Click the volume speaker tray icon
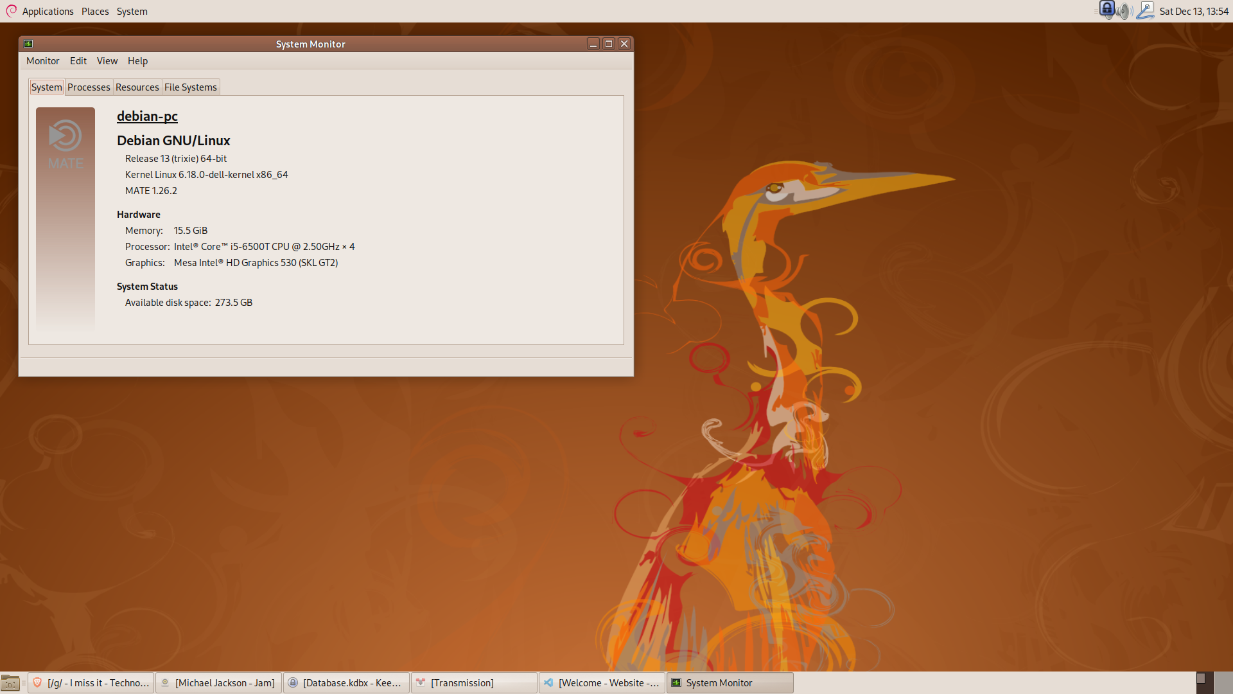Screen dimensions: 1233x694 (1124, 11)
